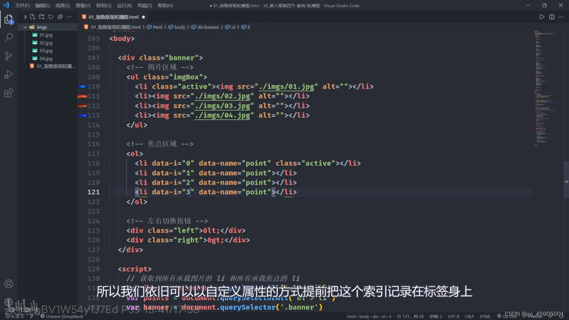Click the Refresh Explorer icon
569x320 pixels.
[51, 17]
